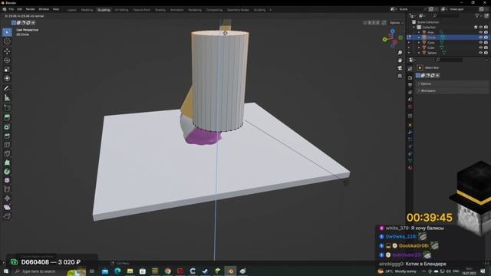Viewport: 491px width, 276px height.
Task: Select the Edge Slide tool
Action: (x=7, y=189)
